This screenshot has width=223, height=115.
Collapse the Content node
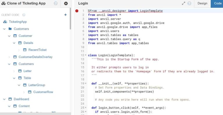pos(9,106)
